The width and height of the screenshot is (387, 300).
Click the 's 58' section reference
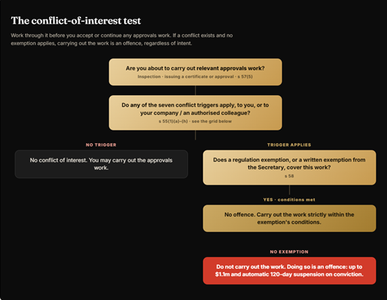[289, 176]
